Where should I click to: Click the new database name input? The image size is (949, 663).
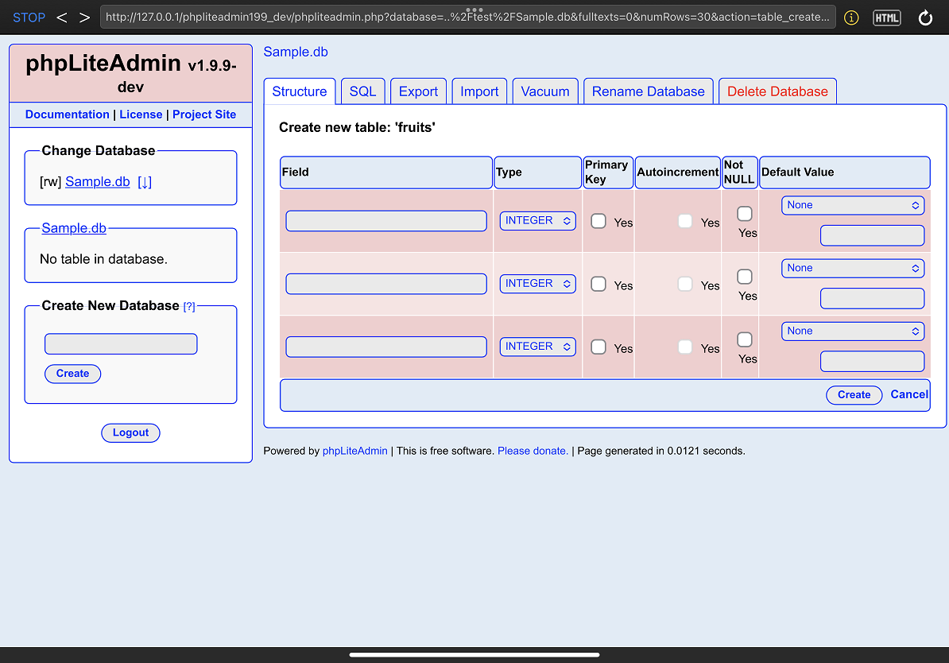tap(121, 344)
